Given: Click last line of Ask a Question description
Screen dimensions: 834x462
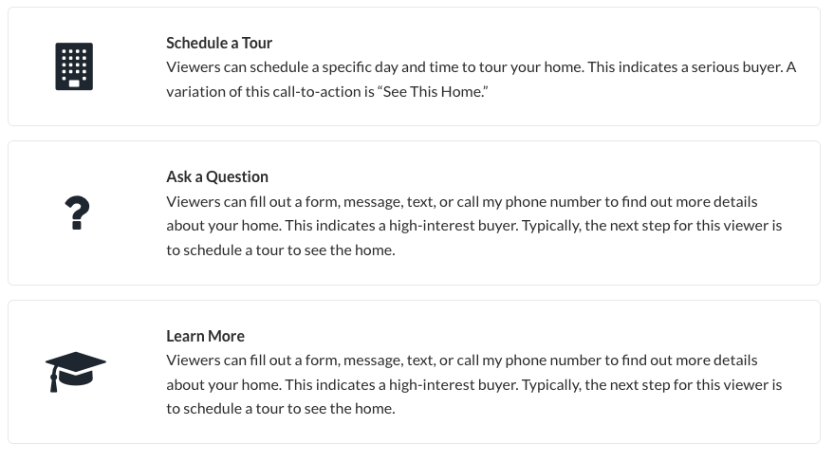Looking at the screenshot, I should [281, 250].
